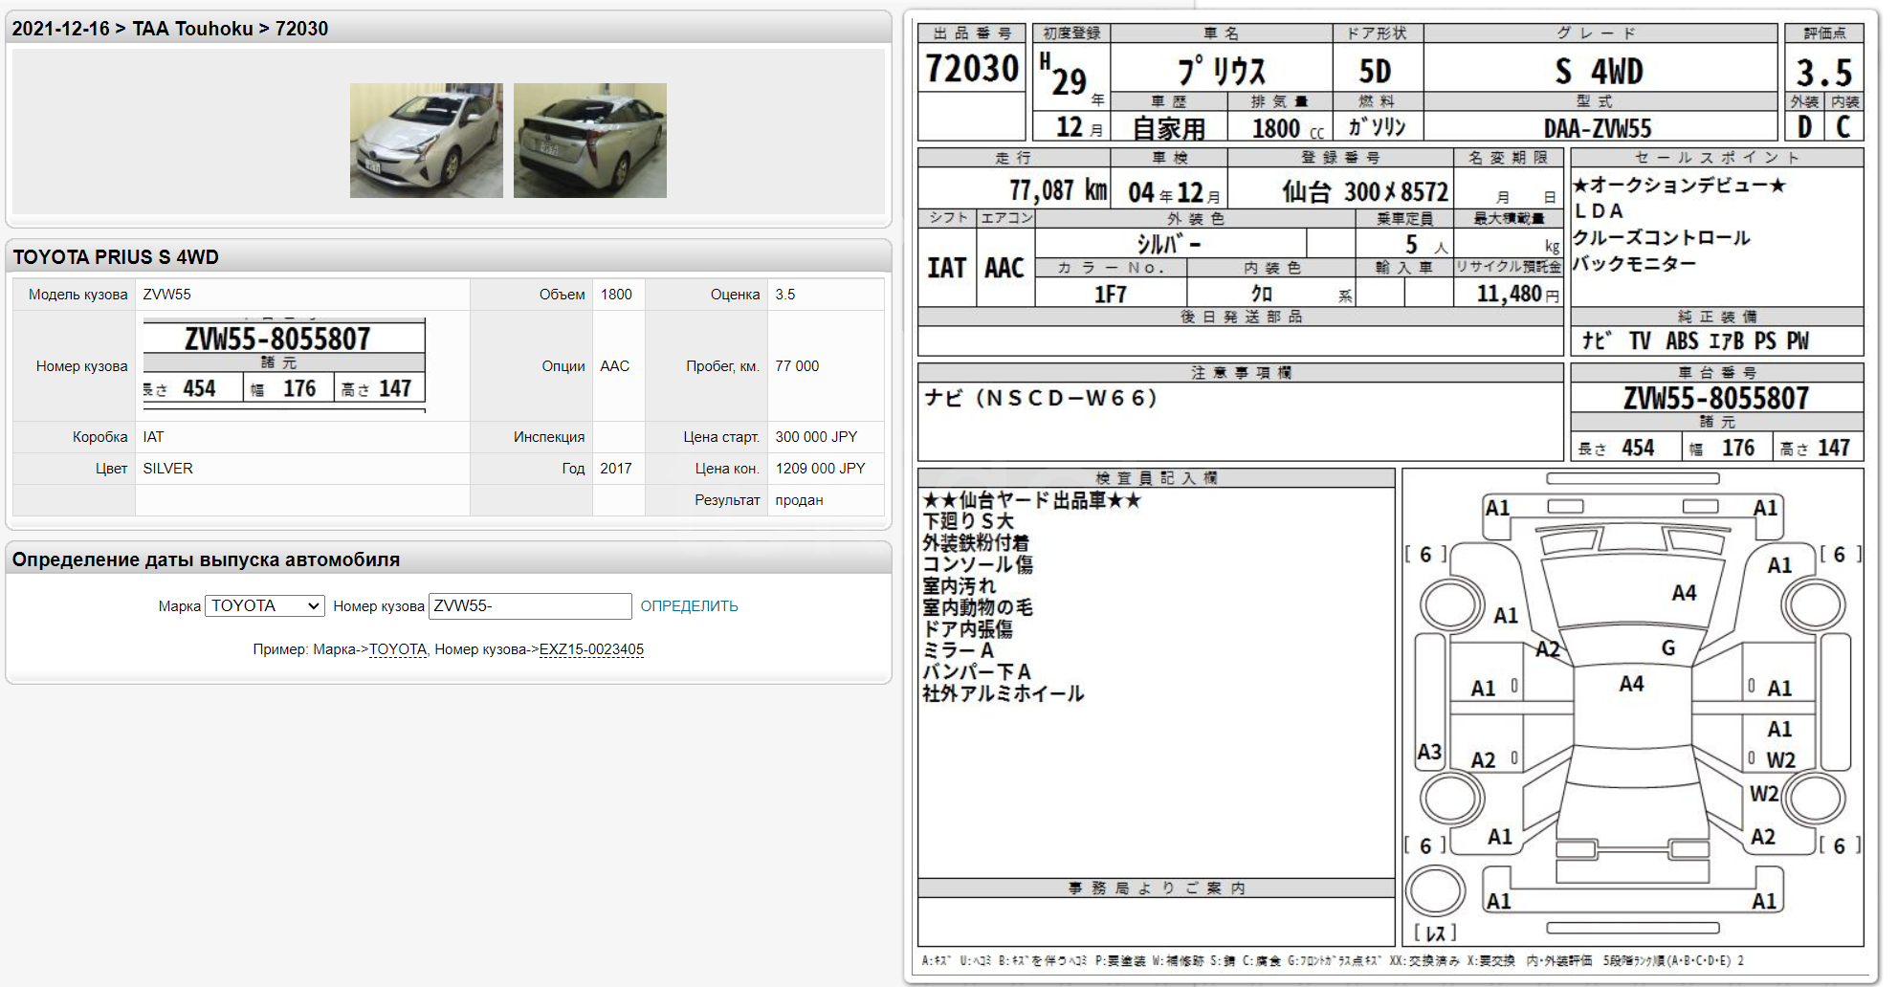Click the G windshield mark on damage diagram
1898x987 pixels.
[1668, 648]
